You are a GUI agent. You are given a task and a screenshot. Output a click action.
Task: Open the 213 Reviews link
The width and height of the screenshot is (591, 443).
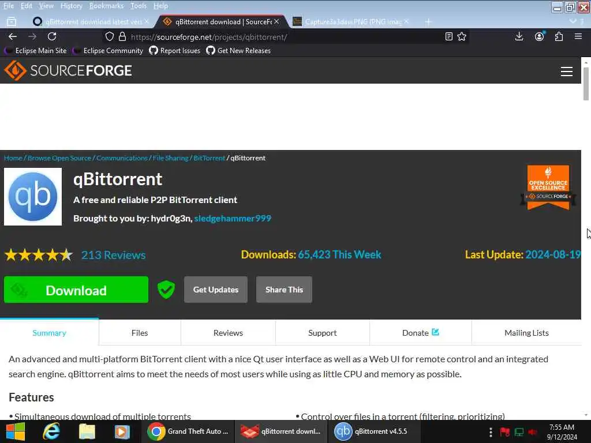[x=114, y=255]
